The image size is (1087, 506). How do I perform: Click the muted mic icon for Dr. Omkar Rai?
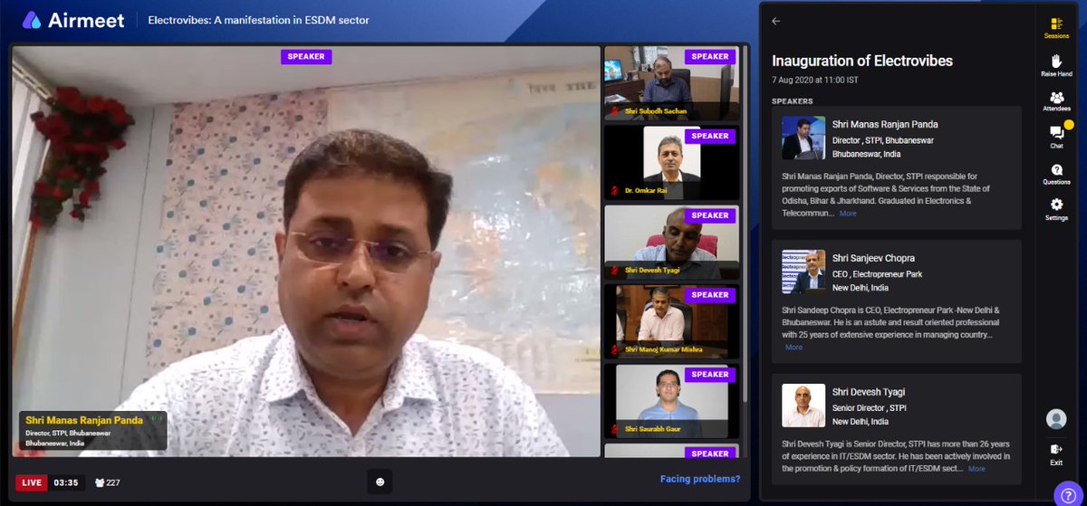pyautogui.click(x=615, y=190)
